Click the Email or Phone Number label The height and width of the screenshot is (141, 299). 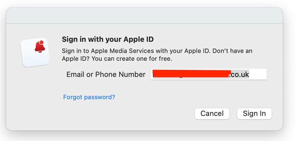coord(106,74)
